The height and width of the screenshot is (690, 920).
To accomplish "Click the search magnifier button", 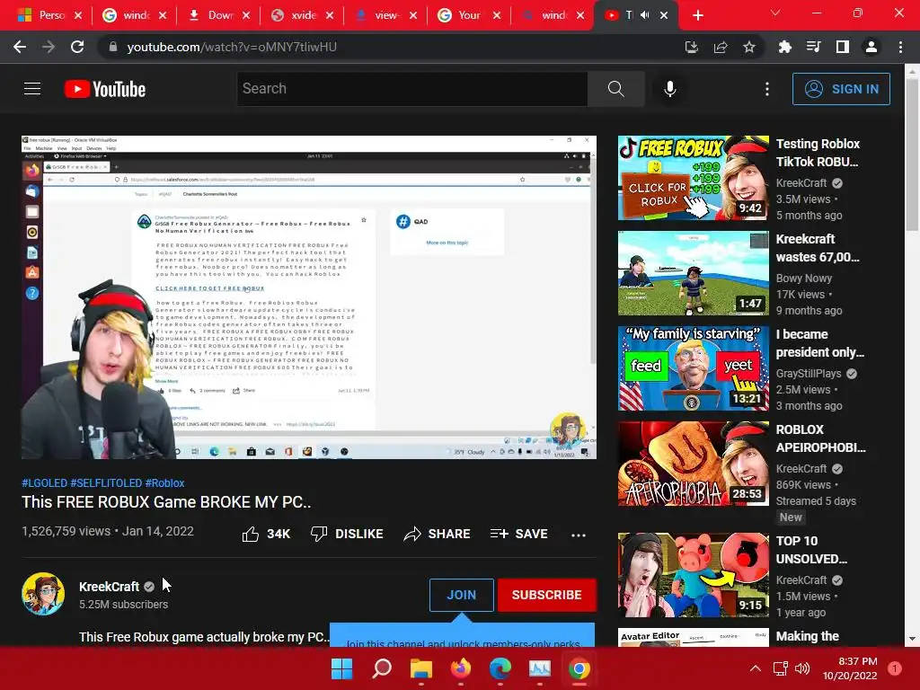I will (616, 89).
